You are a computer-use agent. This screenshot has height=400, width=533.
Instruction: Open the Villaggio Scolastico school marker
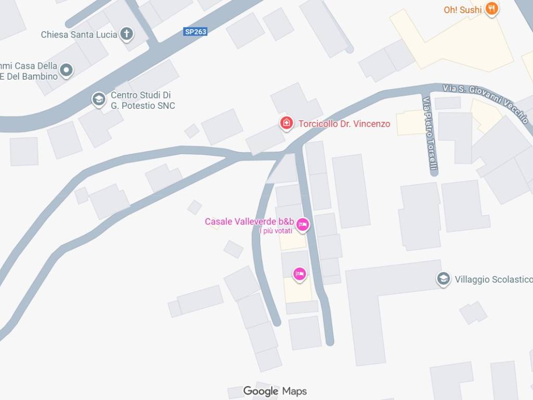point(443,279)
